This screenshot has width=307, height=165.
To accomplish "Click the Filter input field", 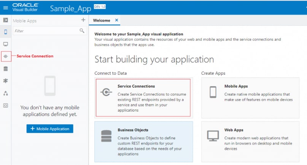I will 45,31.
